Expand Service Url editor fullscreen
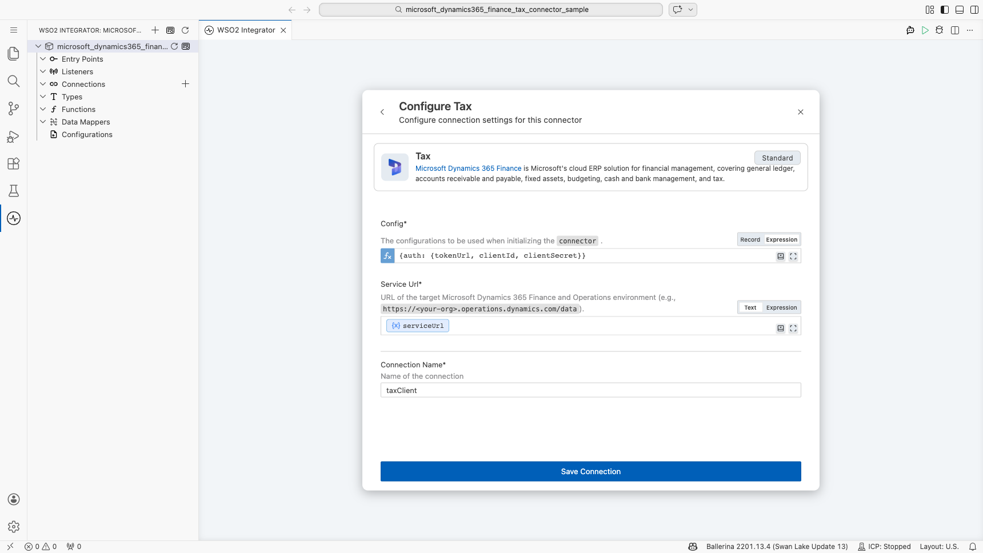Screen dimensions: 983x553 793,328
